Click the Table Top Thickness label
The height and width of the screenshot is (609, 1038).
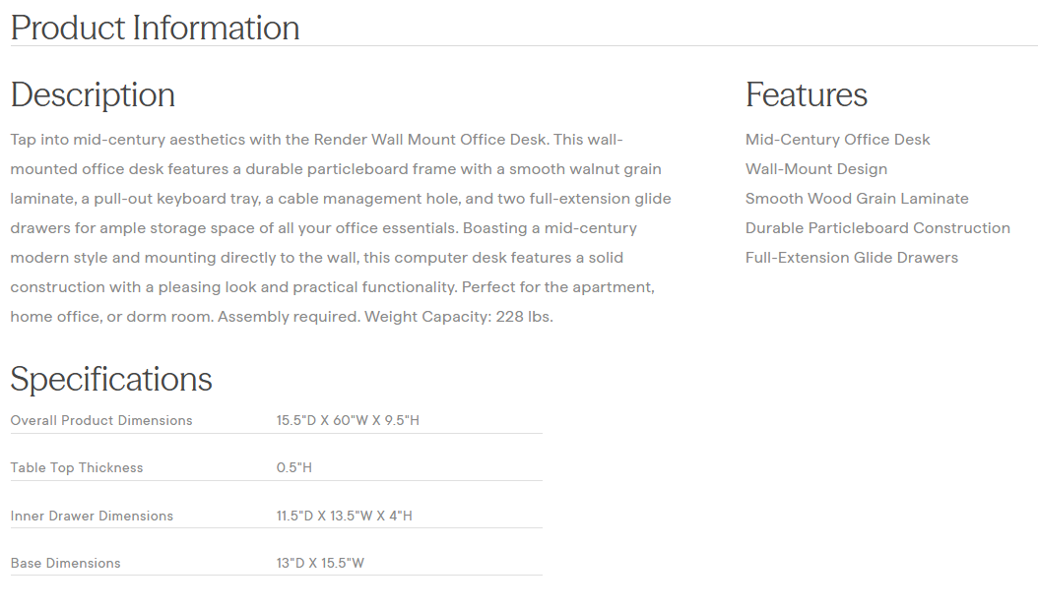77,467
